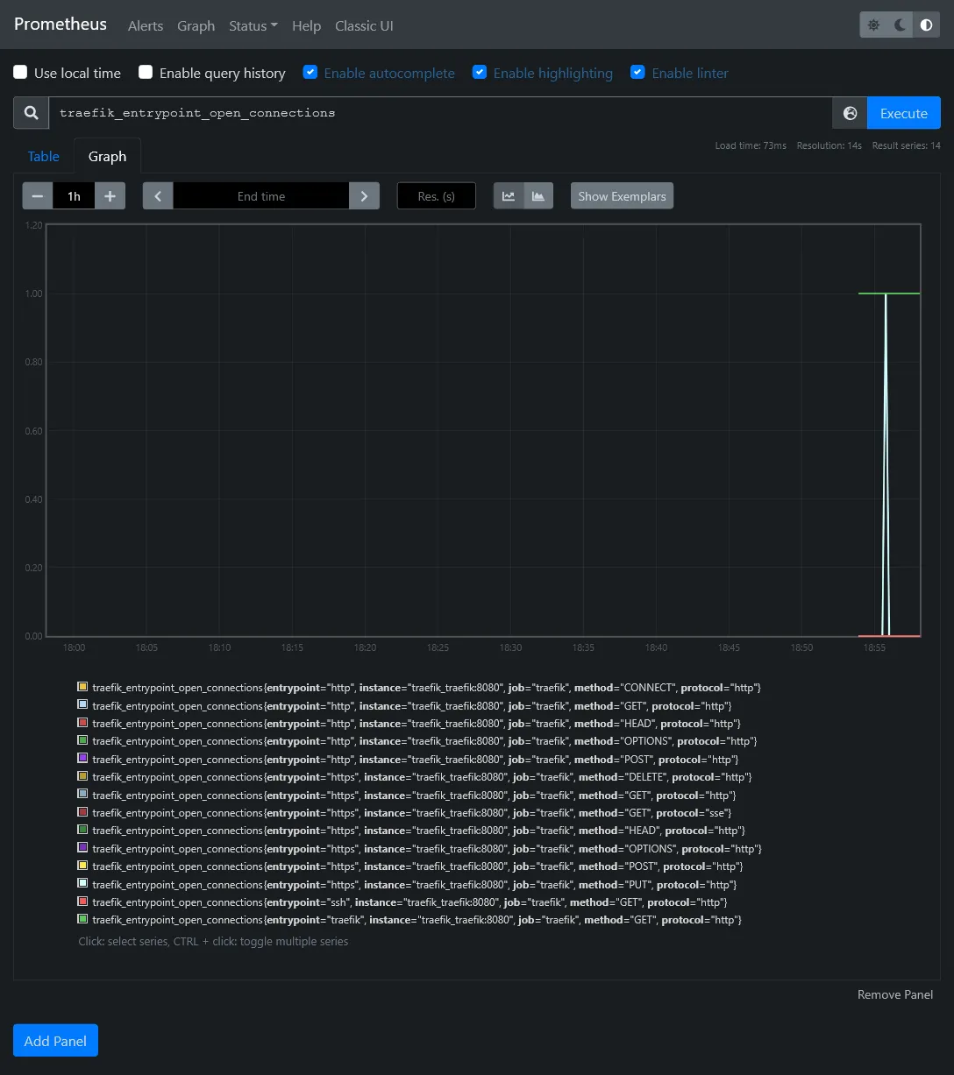Switch to the Table tab
The width and height of the screenshot is (954, 1075).
(x=43, y=156)
